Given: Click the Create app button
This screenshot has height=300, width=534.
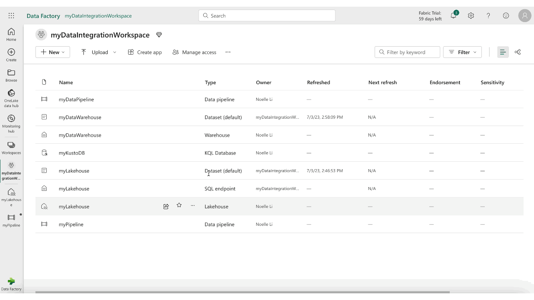Looking at the screenshot, I should tap(145, 52).
